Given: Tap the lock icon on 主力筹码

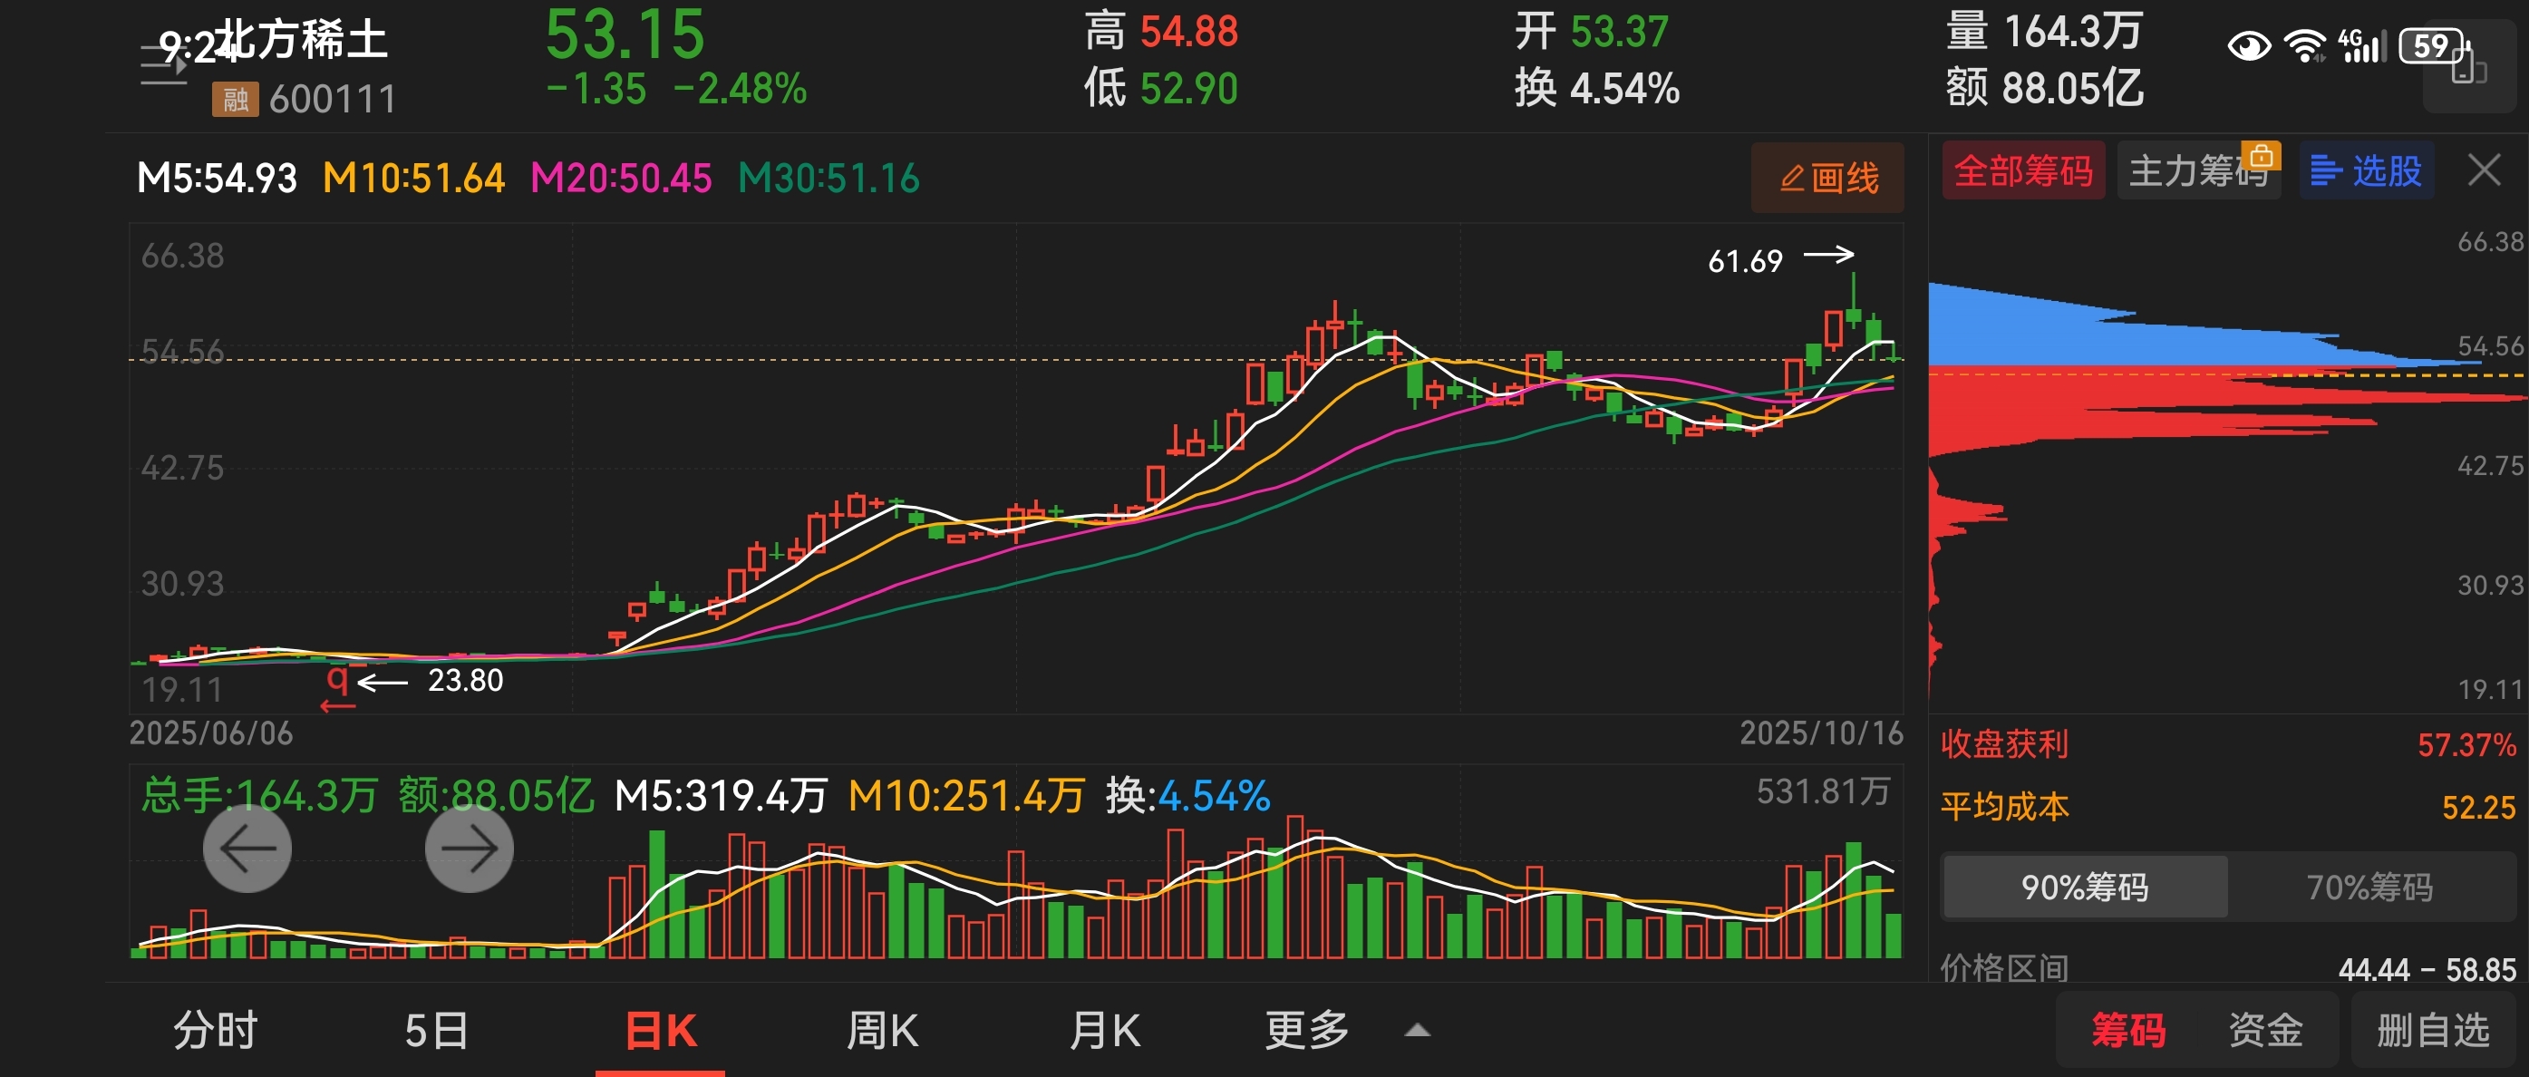Looking at the screenshot, I should coord(2261,156).
